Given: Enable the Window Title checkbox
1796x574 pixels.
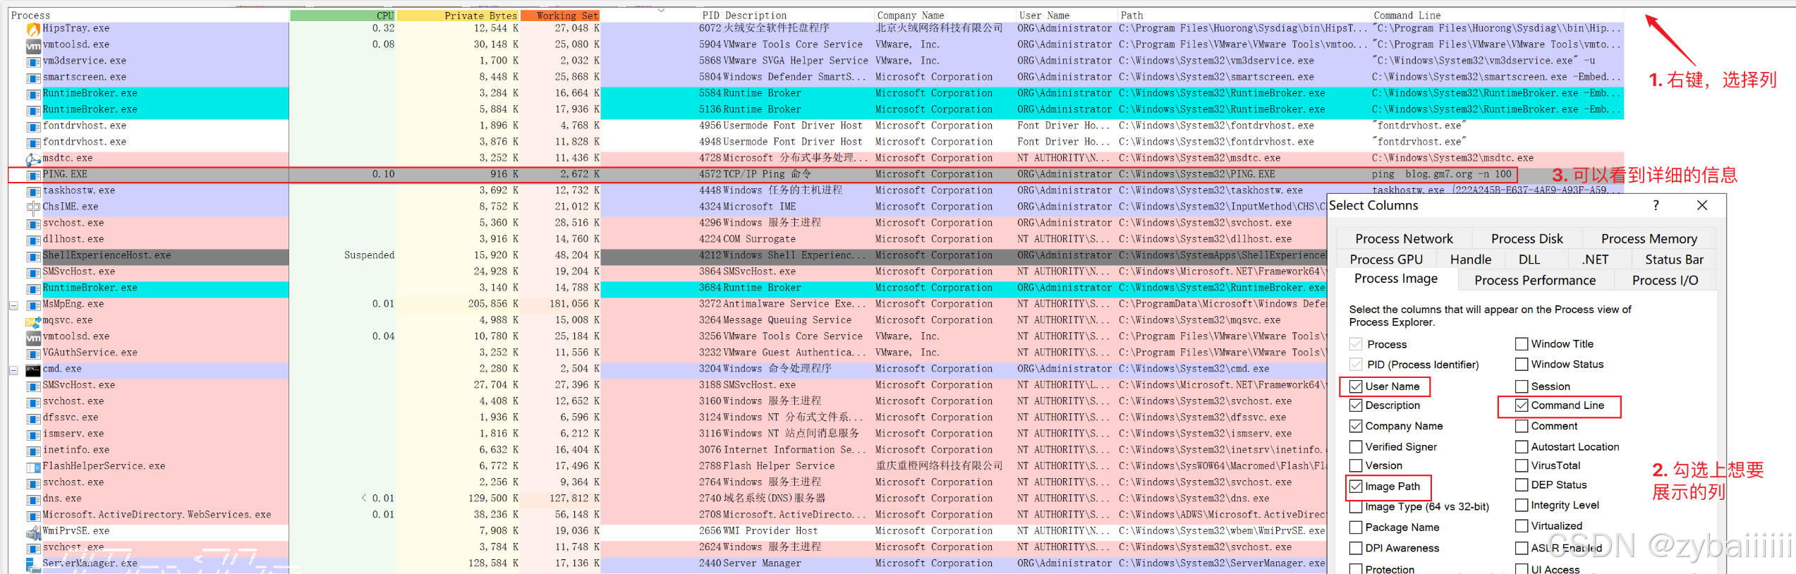Looking at the screenshot, I should click(1522, 344).
